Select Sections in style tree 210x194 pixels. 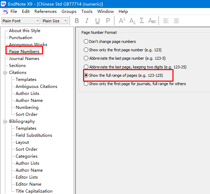click(x=17, y=66)
